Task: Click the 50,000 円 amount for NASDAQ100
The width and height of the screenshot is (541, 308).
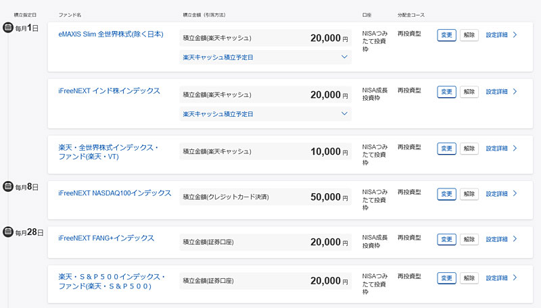Action: point(329,197)
